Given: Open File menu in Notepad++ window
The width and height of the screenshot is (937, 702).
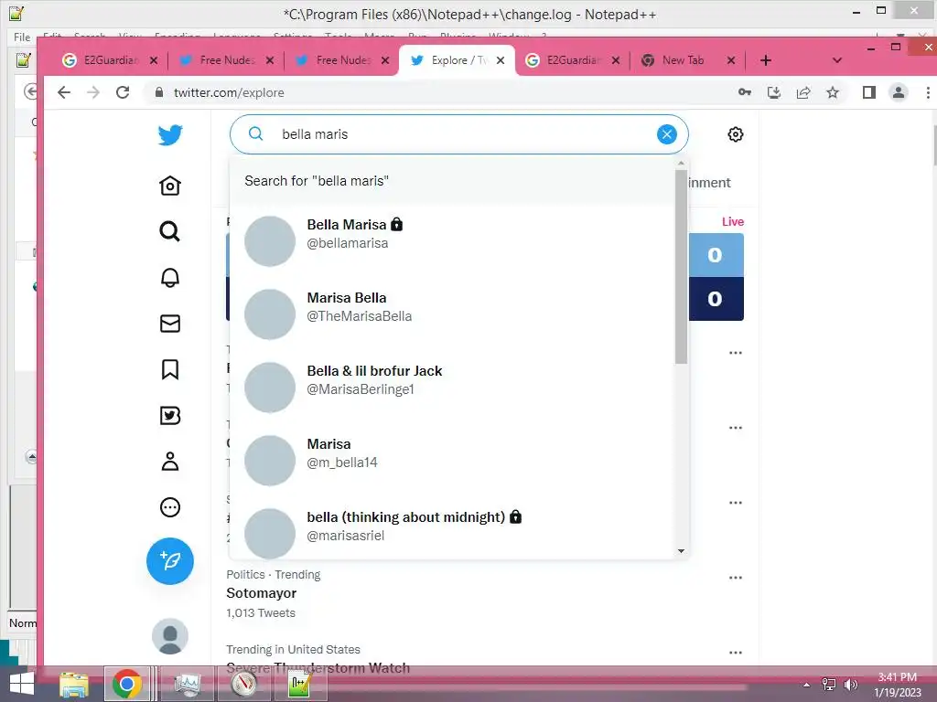Looking at the screenshot, I should (22, 37).
